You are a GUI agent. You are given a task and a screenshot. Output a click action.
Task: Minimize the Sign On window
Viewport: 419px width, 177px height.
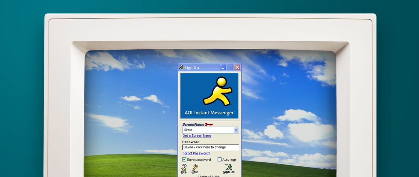click(x=223, y=67)
